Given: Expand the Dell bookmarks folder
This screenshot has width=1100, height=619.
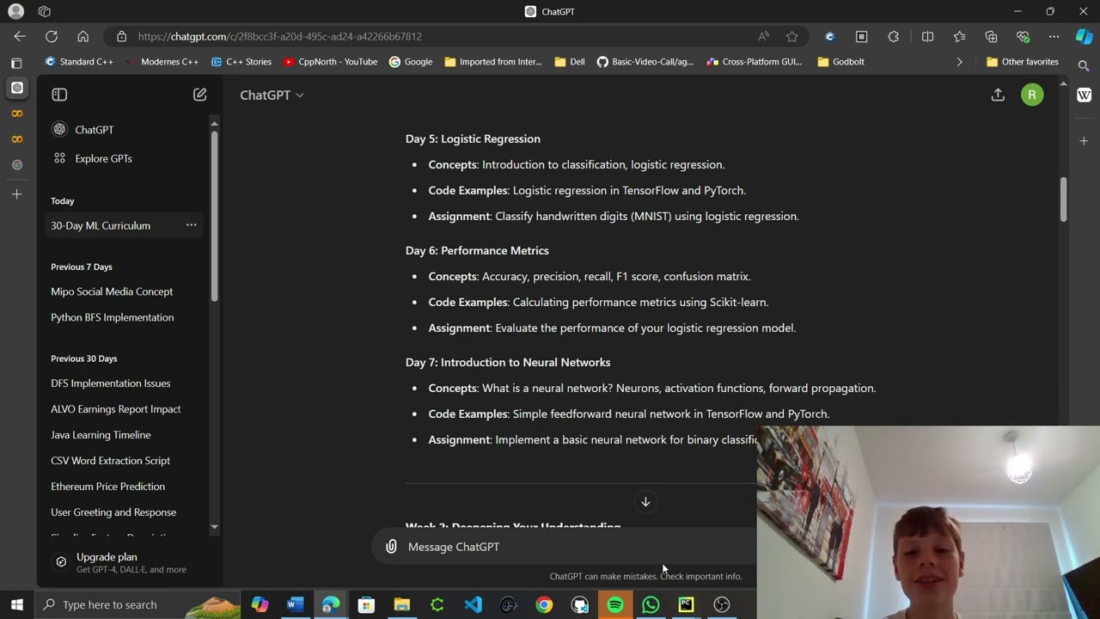Looking at the screenshot, I should tap(570, 62).
